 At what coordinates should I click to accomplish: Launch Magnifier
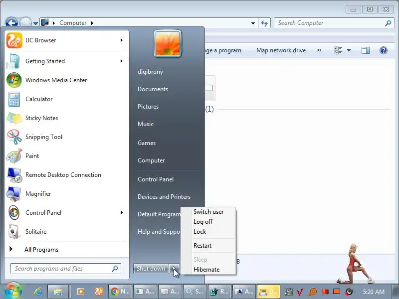[66, 194]
